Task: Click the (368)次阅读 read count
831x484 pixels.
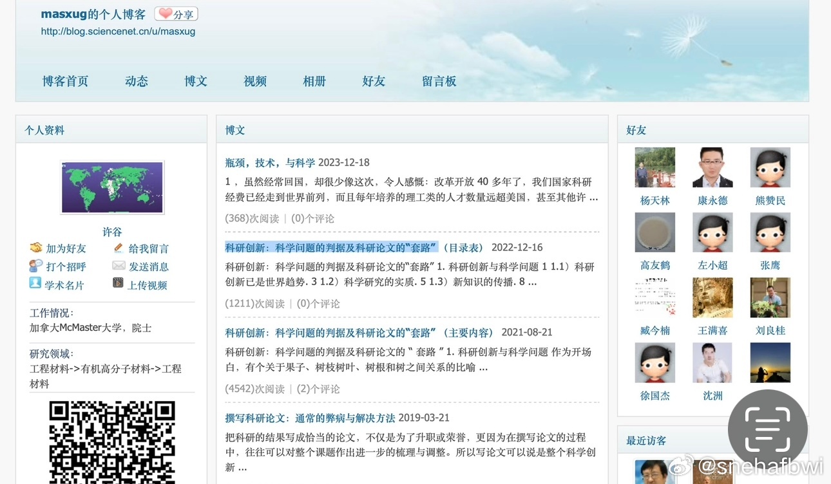Action: tap(252, 218)
